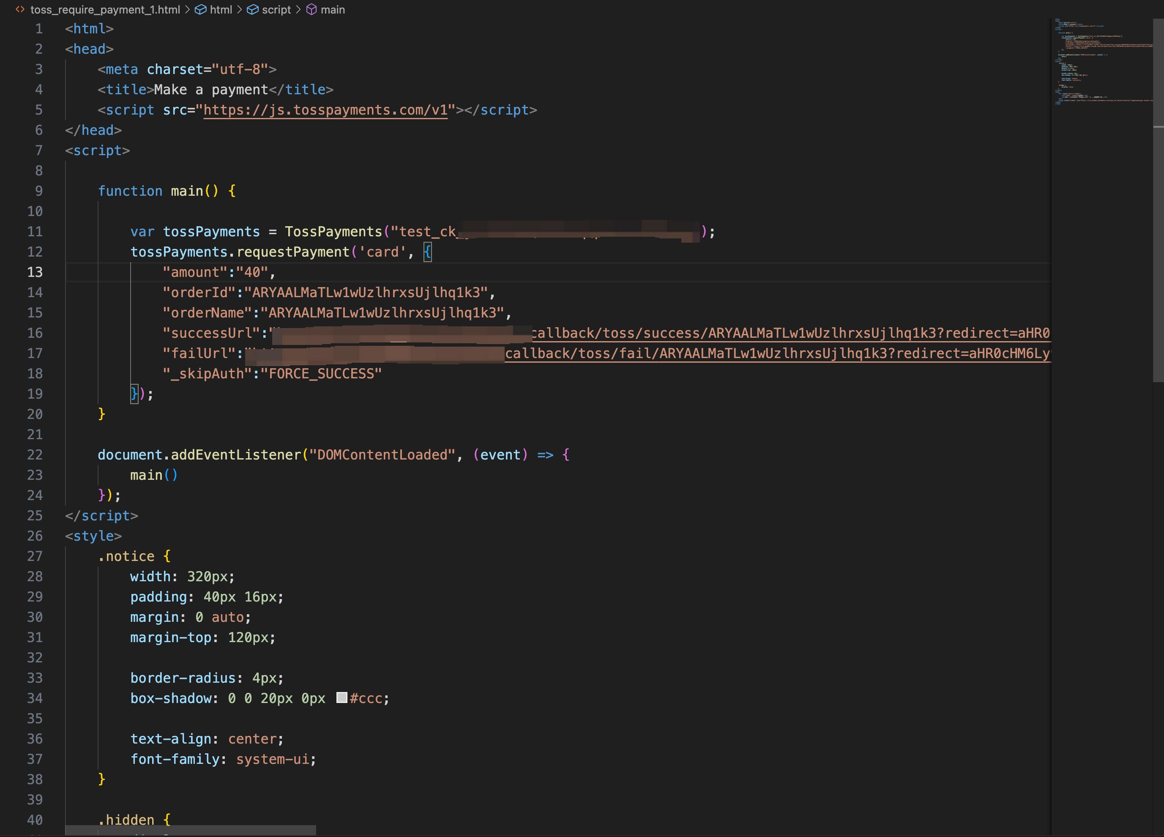Image resolution: width=1164 pixels, height=837 pixels.
Task: Click 'box-shadow' property name
Action: click(171, 698)
